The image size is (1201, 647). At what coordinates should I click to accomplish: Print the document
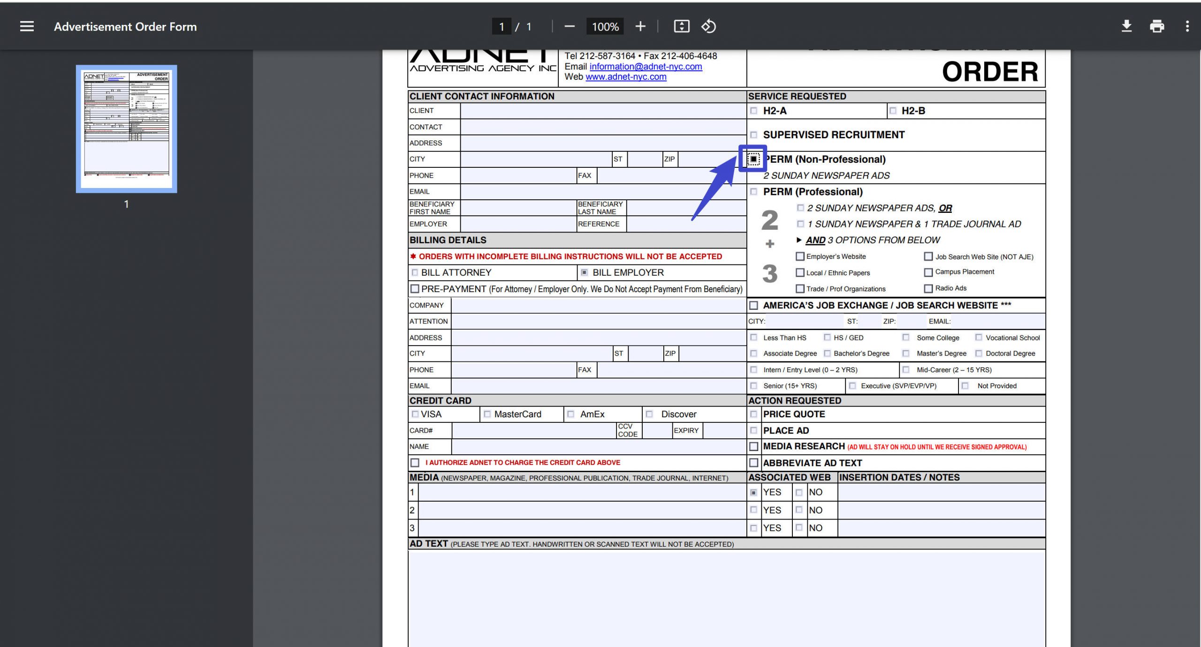pyautogui.click(x=1157, y=26)
